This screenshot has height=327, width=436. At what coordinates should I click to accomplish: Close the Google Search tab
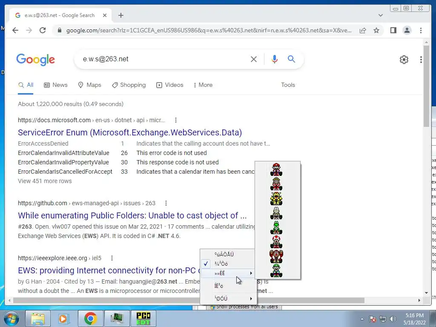105,15
